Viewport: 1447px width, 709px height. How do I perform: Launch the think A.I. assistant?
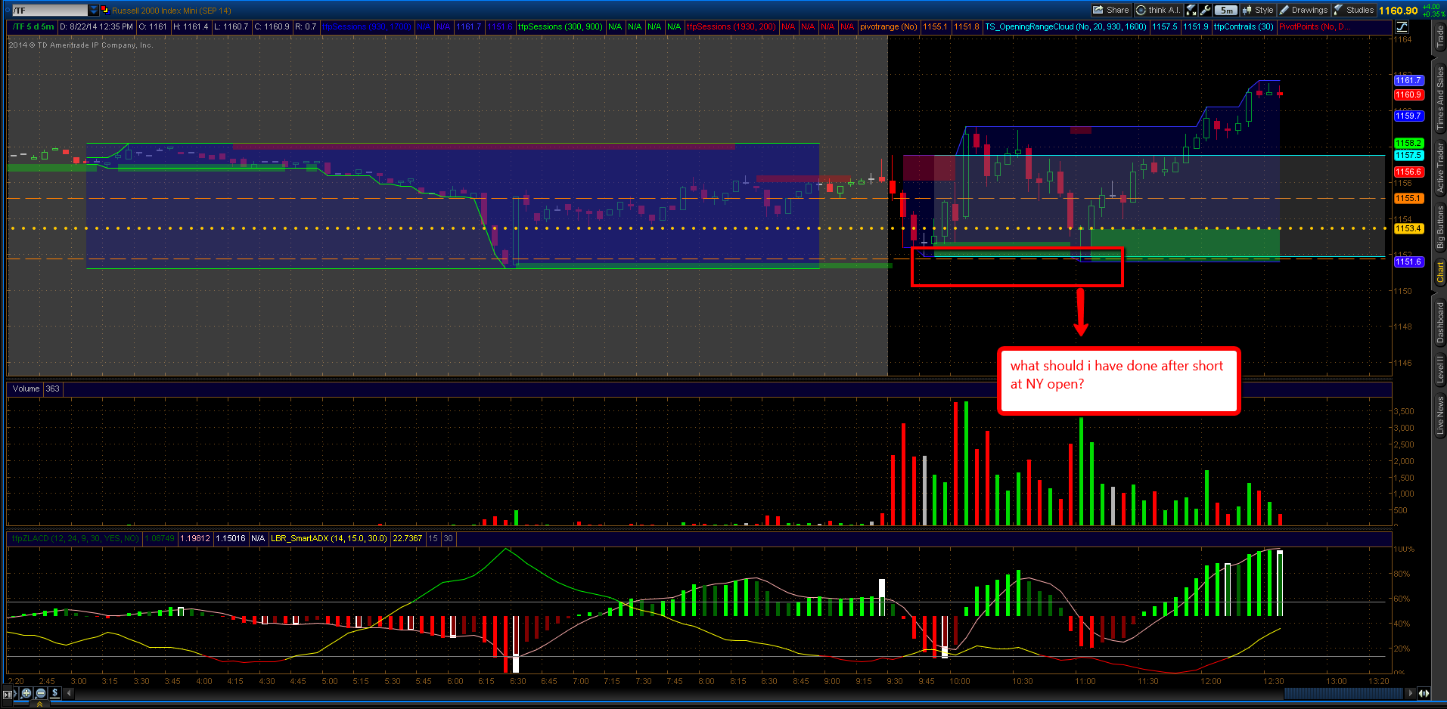tap(1158, 10)
